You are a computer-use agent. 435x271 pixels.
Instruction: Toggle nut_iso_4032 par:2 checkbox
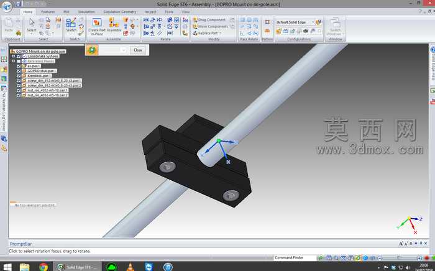pos(19,95)
